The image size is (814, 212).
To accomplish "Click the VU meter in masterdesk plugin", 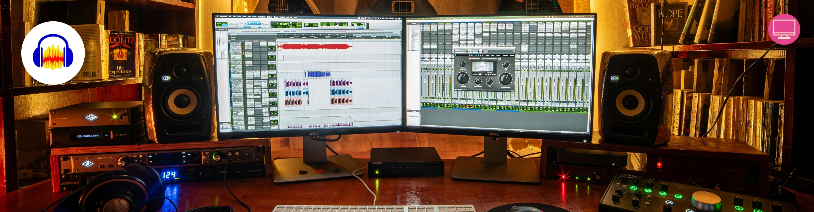I will (483, 66).
